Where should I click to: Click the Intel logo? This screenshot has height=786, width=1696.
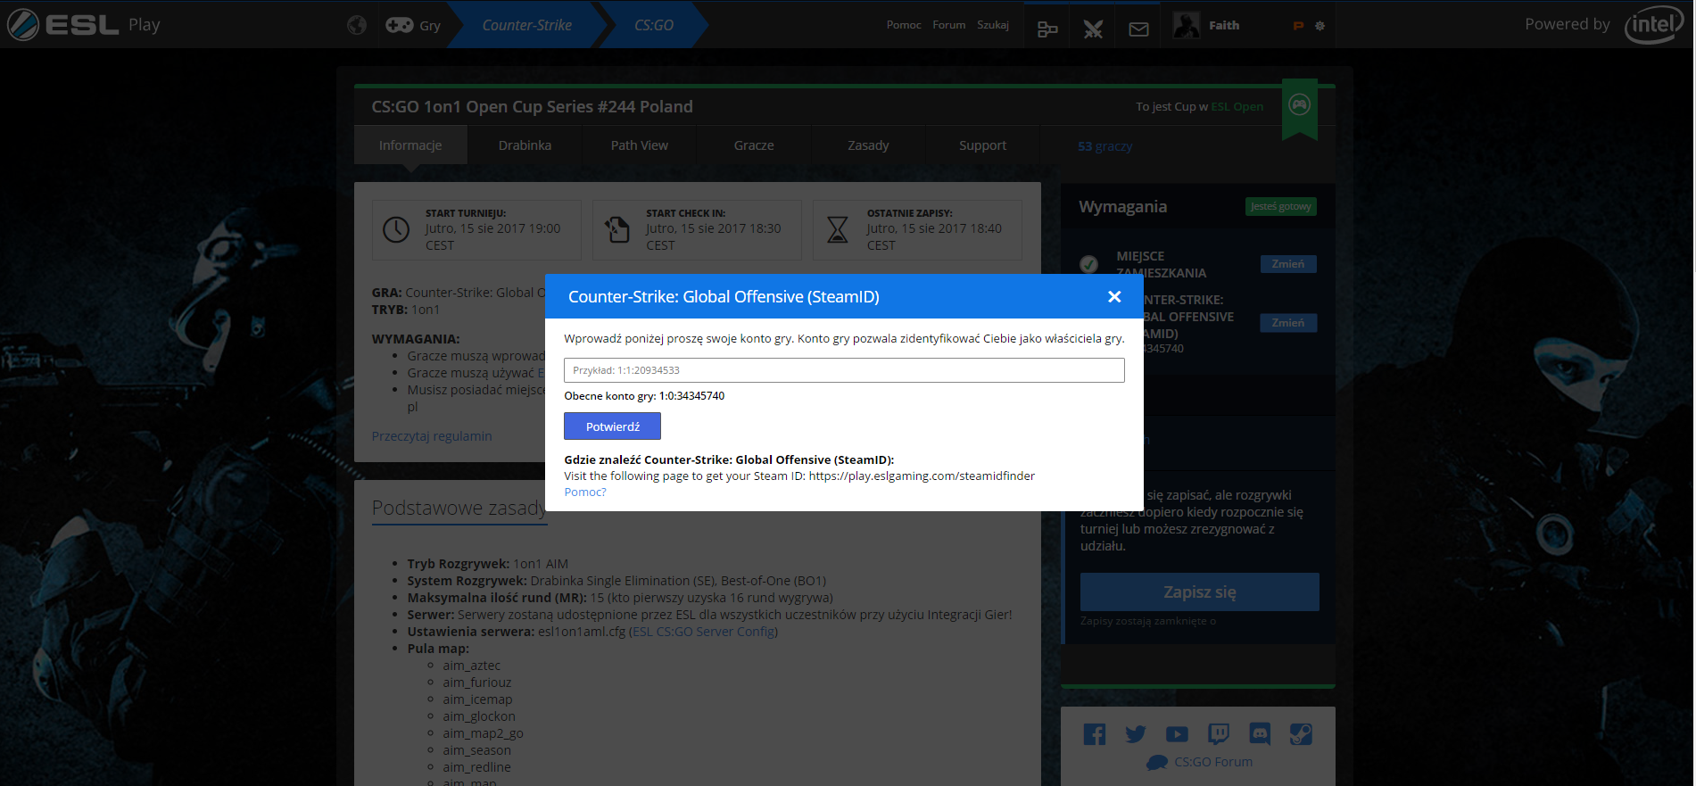pos(1653,24)
